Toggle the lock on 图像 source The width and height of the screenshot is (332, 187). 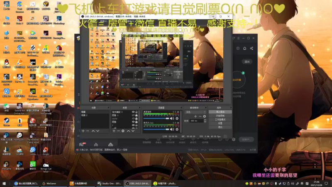click(x=137, y=122)
